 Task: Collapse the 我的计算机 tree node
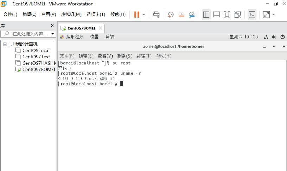pyautogui.click(x=5, y=44)
